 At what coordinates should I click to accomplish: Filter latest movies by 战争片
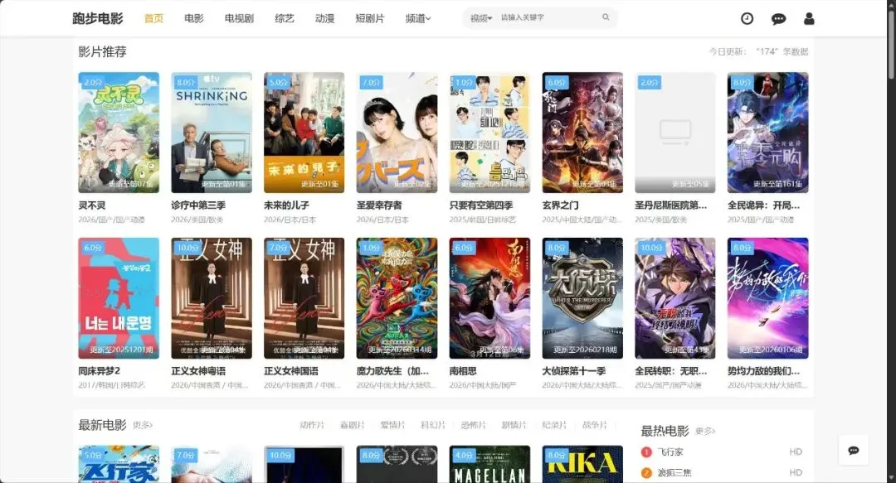pyautogui.click(x=594, y=425)
